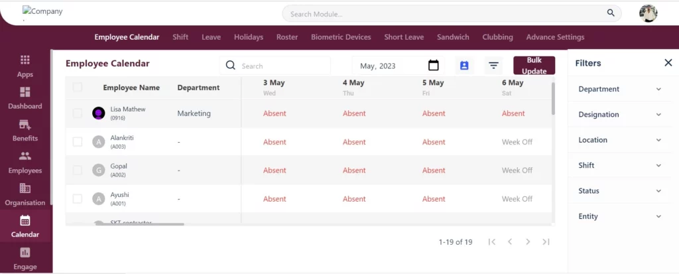Click Lisa Mathew's 6 May Absent status
The image size is (679, 274).
click(513, 113)
